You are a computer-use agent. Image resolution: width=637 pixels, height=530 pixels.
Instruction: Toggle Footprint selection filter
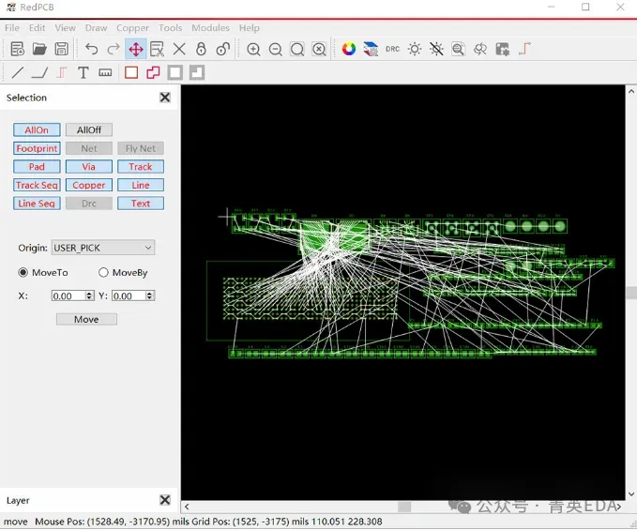pyautogui.click(x=37, y=148)
